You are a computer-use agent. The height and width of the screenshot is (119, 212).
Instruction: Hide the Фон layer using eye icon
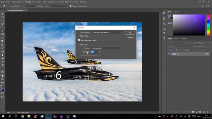click(169, 54)
